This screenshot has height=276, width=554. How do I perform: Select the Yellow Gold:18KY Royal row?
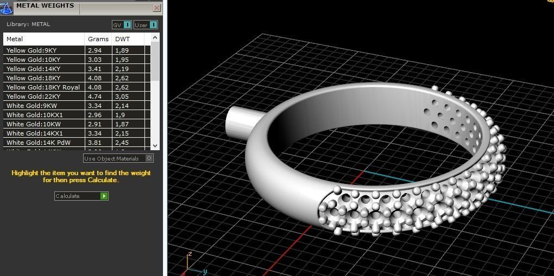pos(77,87)
